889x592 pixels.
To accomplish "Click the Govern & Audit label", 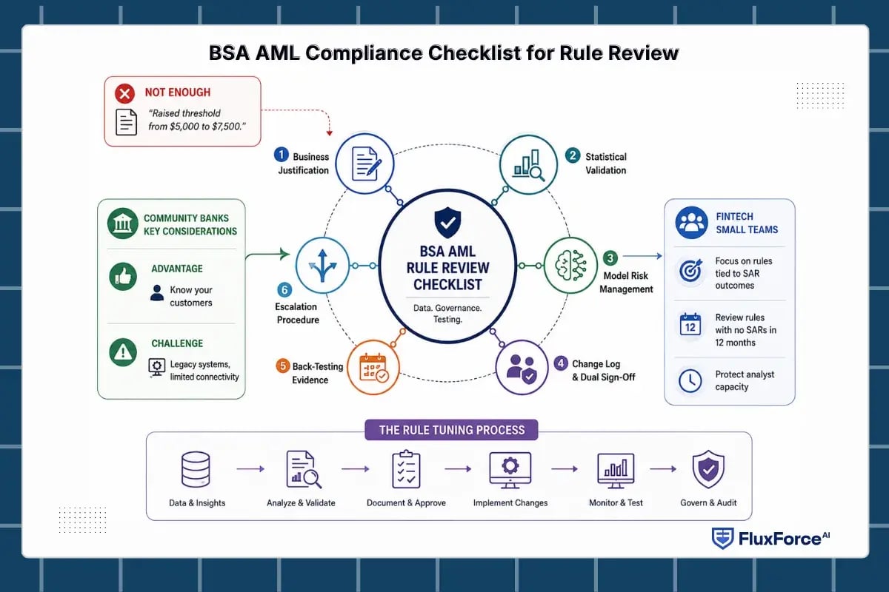I will point(708,503).
